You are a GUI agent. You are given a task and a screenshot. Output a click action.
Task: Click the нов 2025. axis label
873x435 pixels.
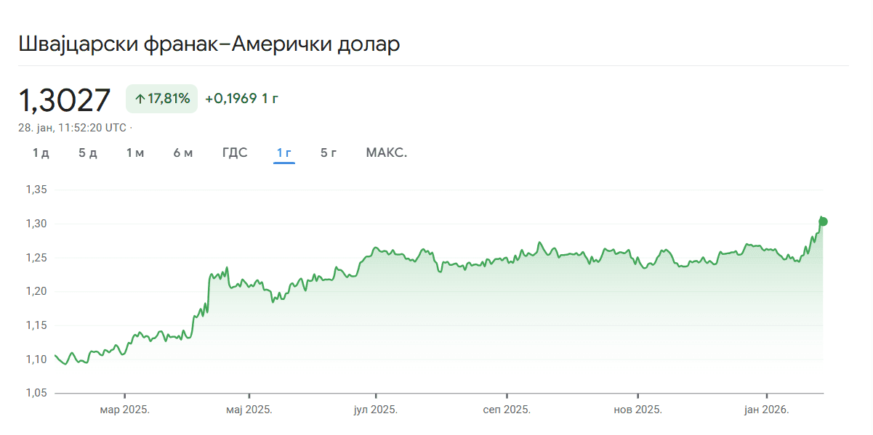637,410
